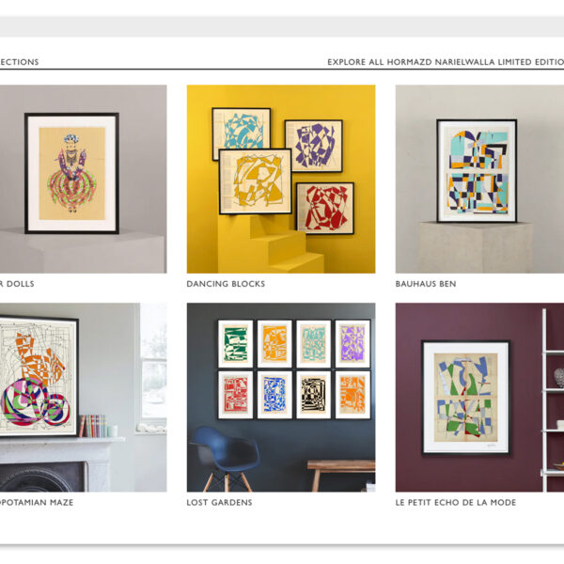Screen dimensions: 564x564
Task: Click the Mesopotamian Maze title link
Action: (37, 503)
